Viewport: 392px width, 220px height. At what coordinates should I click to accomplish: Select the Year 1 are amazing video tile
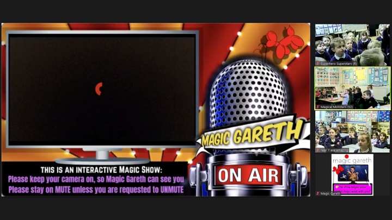pyautogui.click(x=352, y=129)
